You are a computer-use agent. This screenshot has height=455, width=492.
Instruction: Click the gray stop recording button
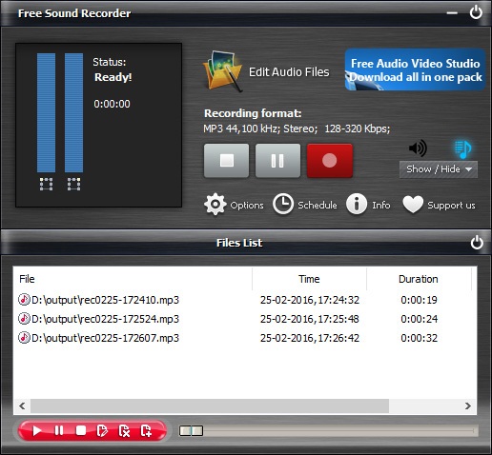[226, 161]
